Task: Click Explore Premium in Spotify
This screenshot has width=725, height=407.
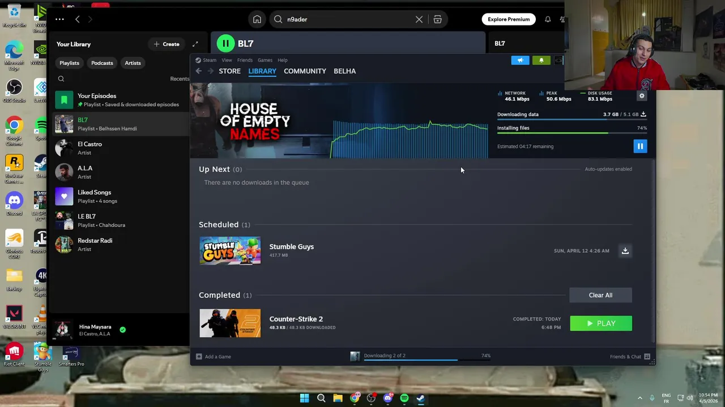Action: coord(509,19)
